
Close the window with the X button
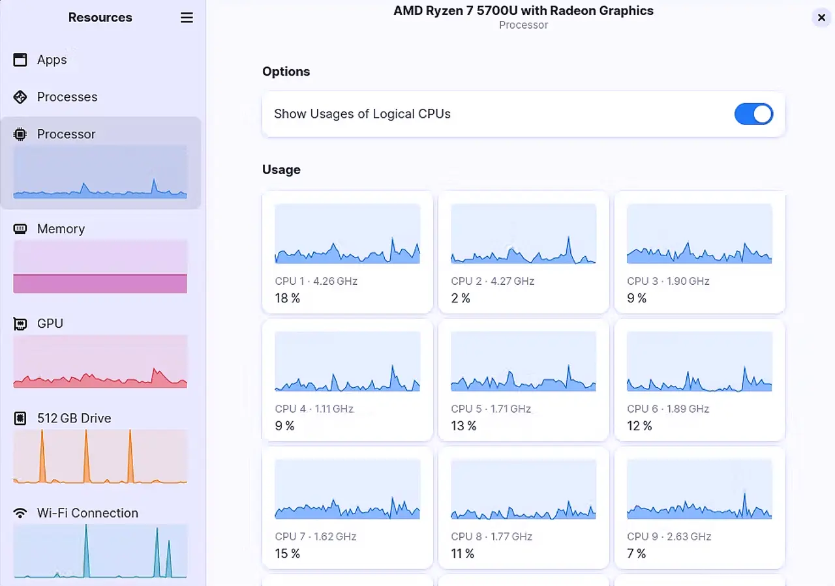[x=821, y=18]
